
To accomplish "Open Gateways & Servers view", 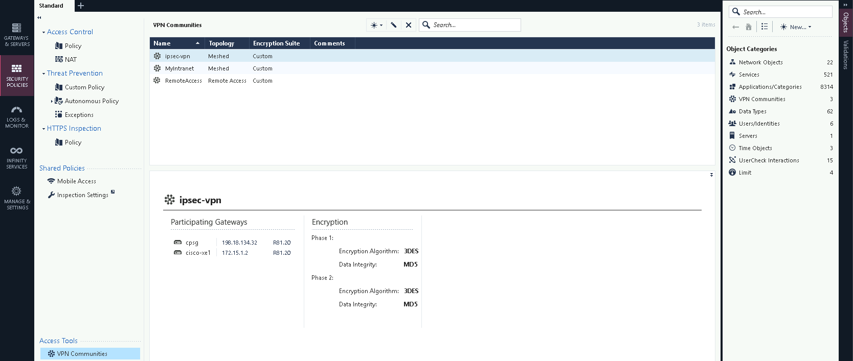I will pyautogui.click(x=17, y=34).
